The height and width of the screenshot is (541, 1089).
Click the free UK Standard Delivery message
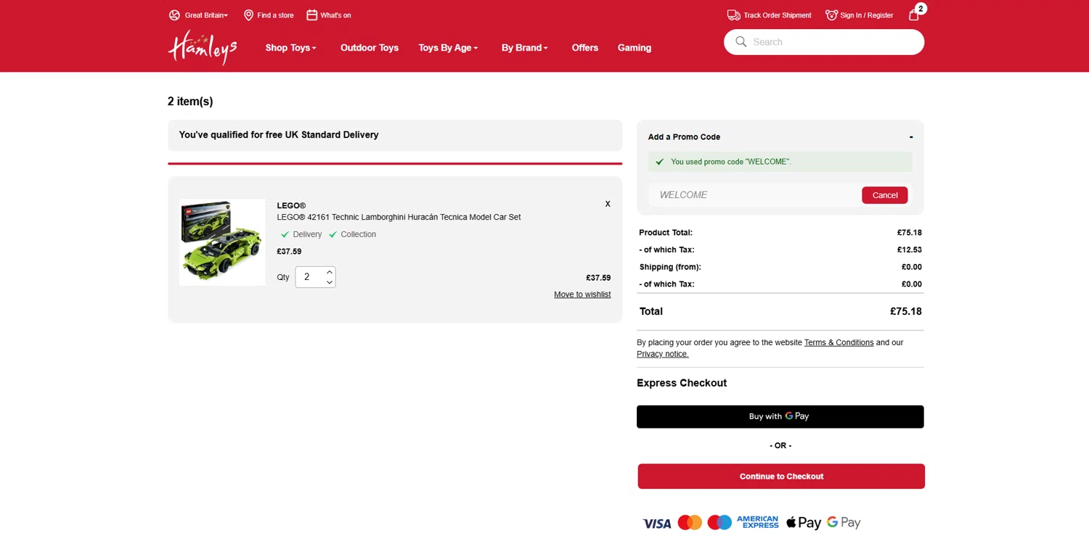[279, 135]
